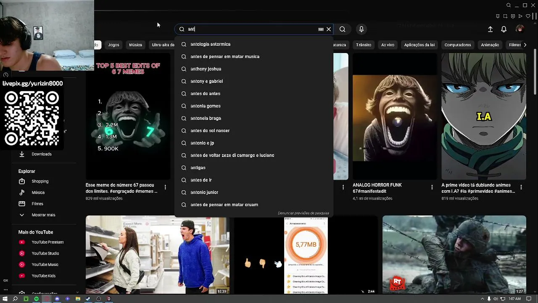Open YouTube Kids link

coord(43,276)
